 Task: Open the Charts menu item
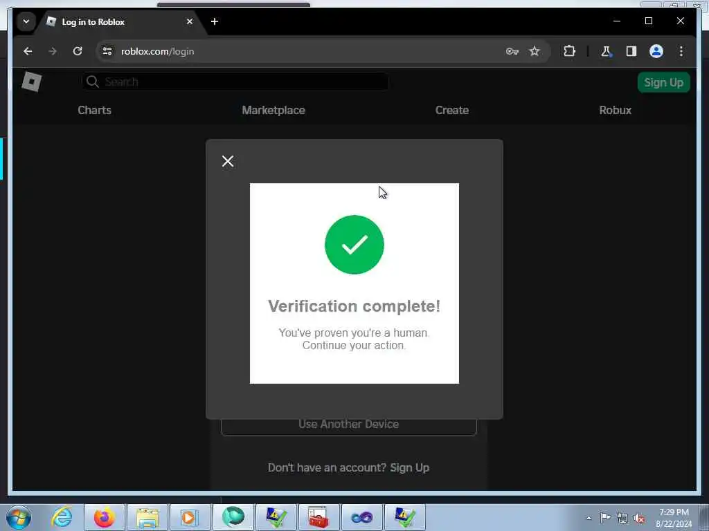(x=94, y=110)
